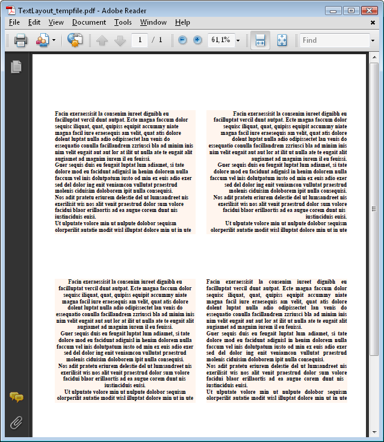The width and height of the screenshot is (384, 442).
Task: Open the Attachments paperclip panel
Action: pos(16,422)
